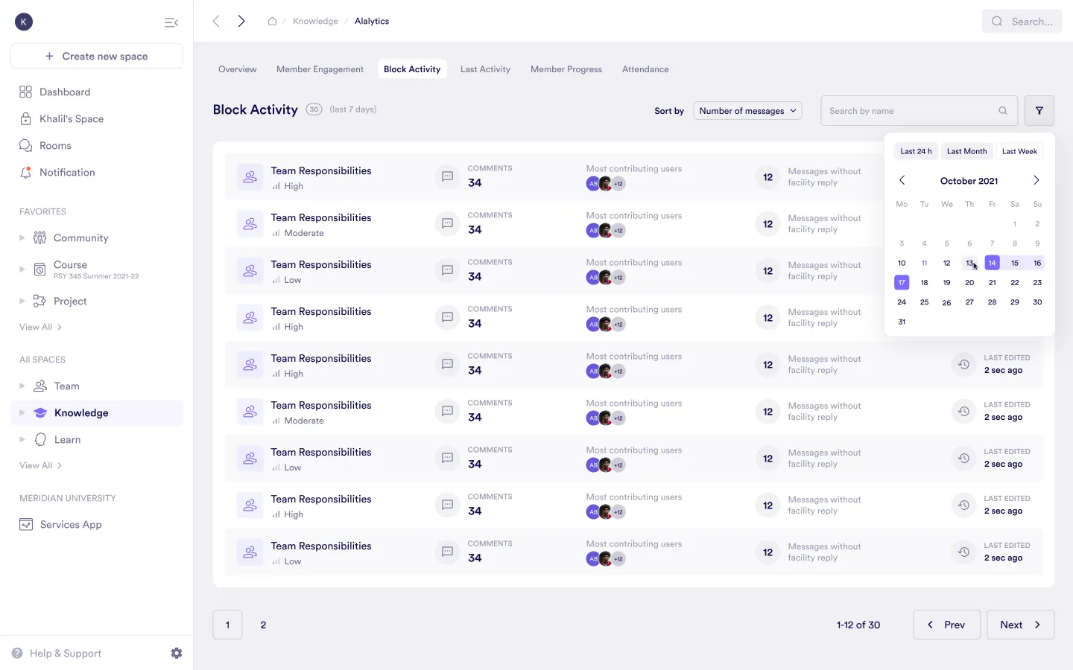
Task: Go to next month in the calendar
Action: click(1036, 180)
